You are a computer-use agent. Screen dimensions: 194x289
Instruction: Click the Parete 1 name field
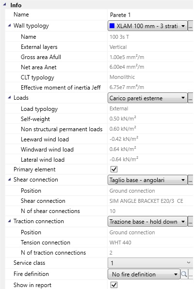coord(150,15)
